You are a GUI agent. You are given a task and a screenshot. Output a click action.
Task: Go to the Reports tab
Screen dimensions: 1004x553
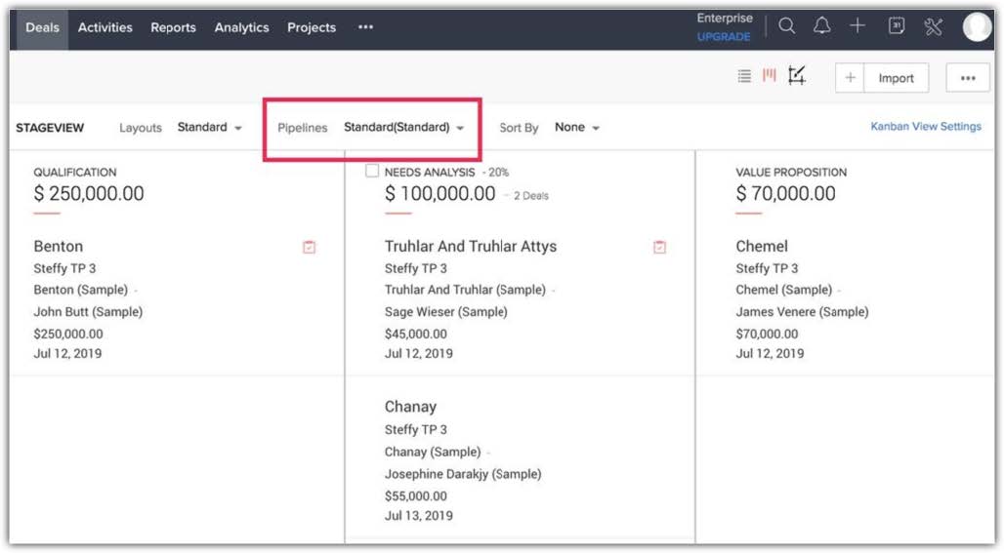tap(173, 27)
